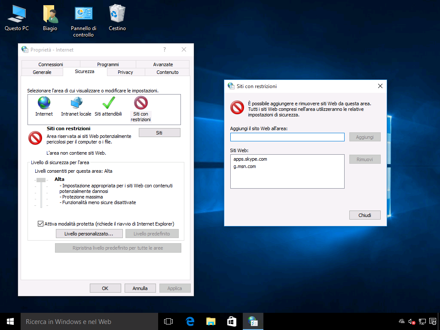The height and width of the screenshot is (330, 440).
Task: Click Chiudi in Siti con restrizioni dialog
Action: (365, 215)
